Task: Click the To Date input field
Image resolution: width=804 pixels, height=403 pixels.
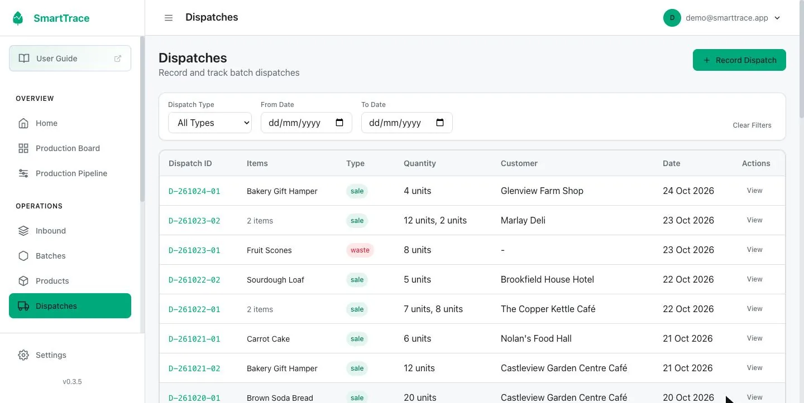Action: click(x=407, y=123)
